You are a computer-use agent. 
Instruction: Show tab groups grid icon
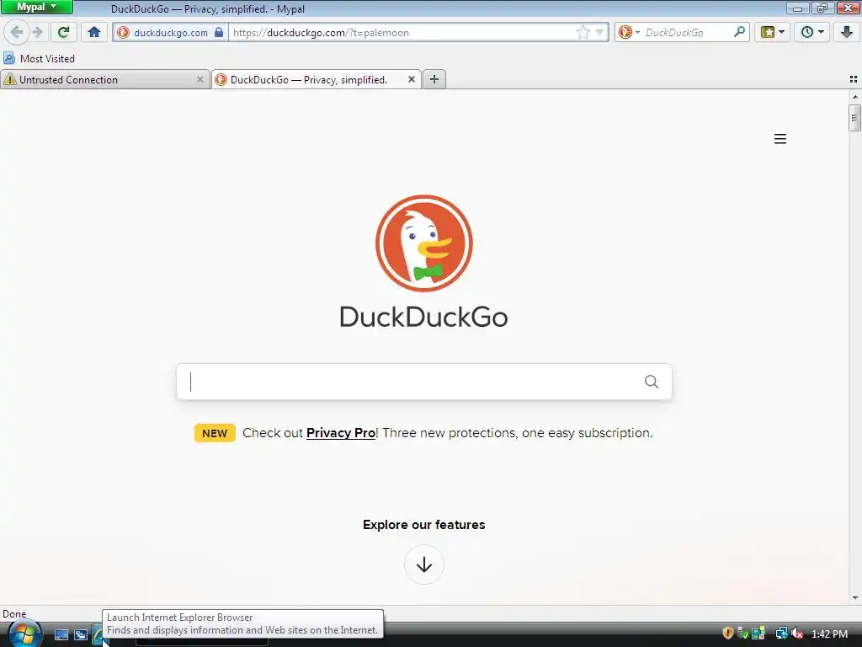(854, 79)
